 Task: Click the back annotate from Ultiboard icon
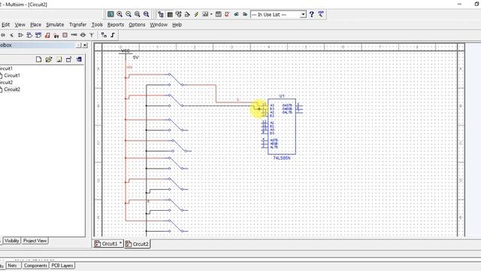point(236,14)
